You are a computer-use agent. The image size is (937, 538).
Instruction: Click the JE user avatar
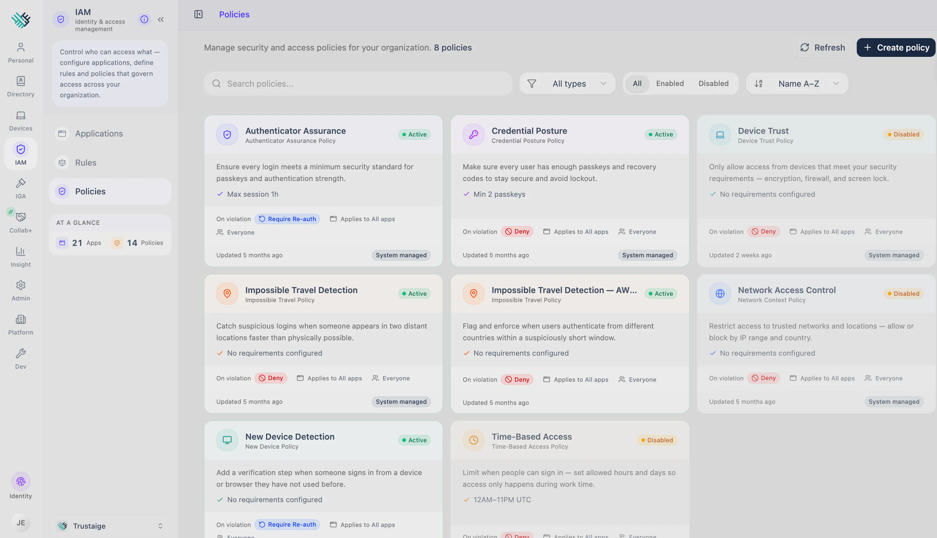click(21, 523)
